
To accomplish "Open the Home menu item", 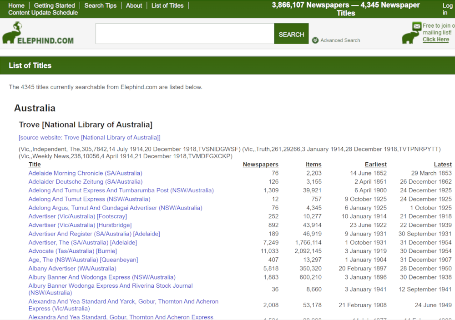I will click(16, 5).
